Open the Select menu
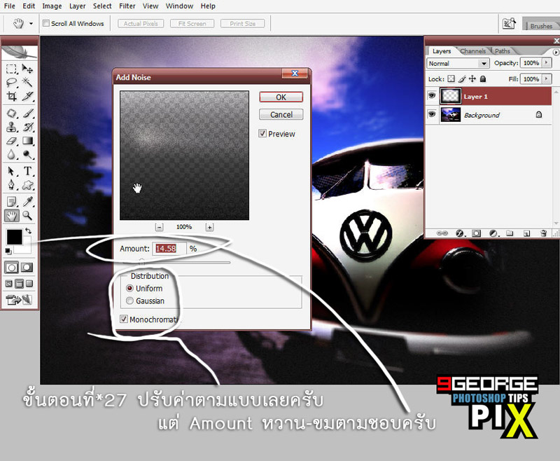 (x=102, y=6)
